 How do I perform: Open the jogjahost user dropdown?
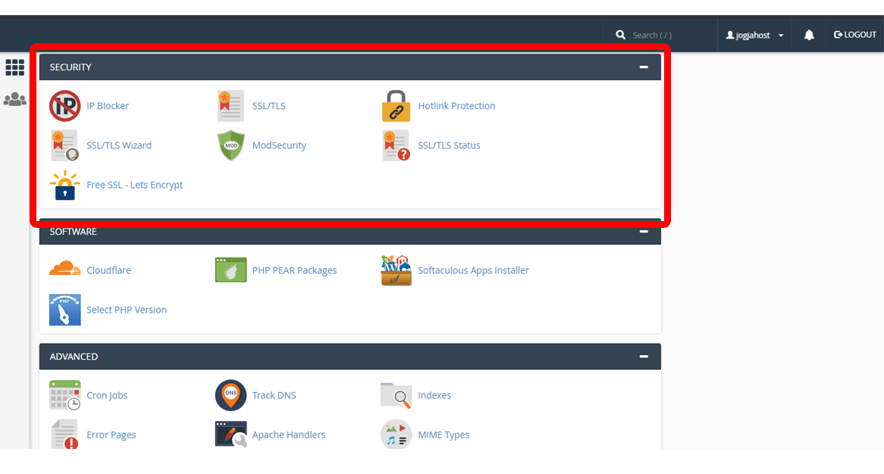tap(754, 35)
